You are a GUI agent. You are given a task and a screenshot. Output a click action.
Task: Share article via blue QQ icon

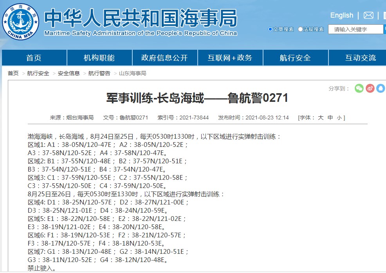(x=381, y=88)
